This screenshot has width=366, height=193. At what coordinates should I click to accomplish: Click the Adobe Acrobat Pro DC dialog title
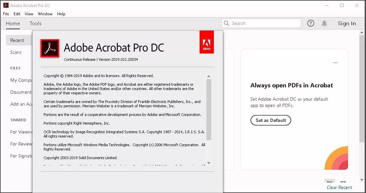click(114, 48)
